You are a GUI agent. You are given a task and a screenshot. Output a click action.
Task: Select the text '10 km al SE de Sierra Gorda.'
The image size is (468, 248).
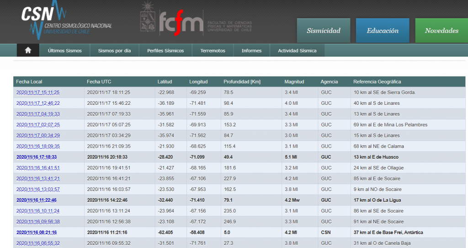click(x=385, y=93)
